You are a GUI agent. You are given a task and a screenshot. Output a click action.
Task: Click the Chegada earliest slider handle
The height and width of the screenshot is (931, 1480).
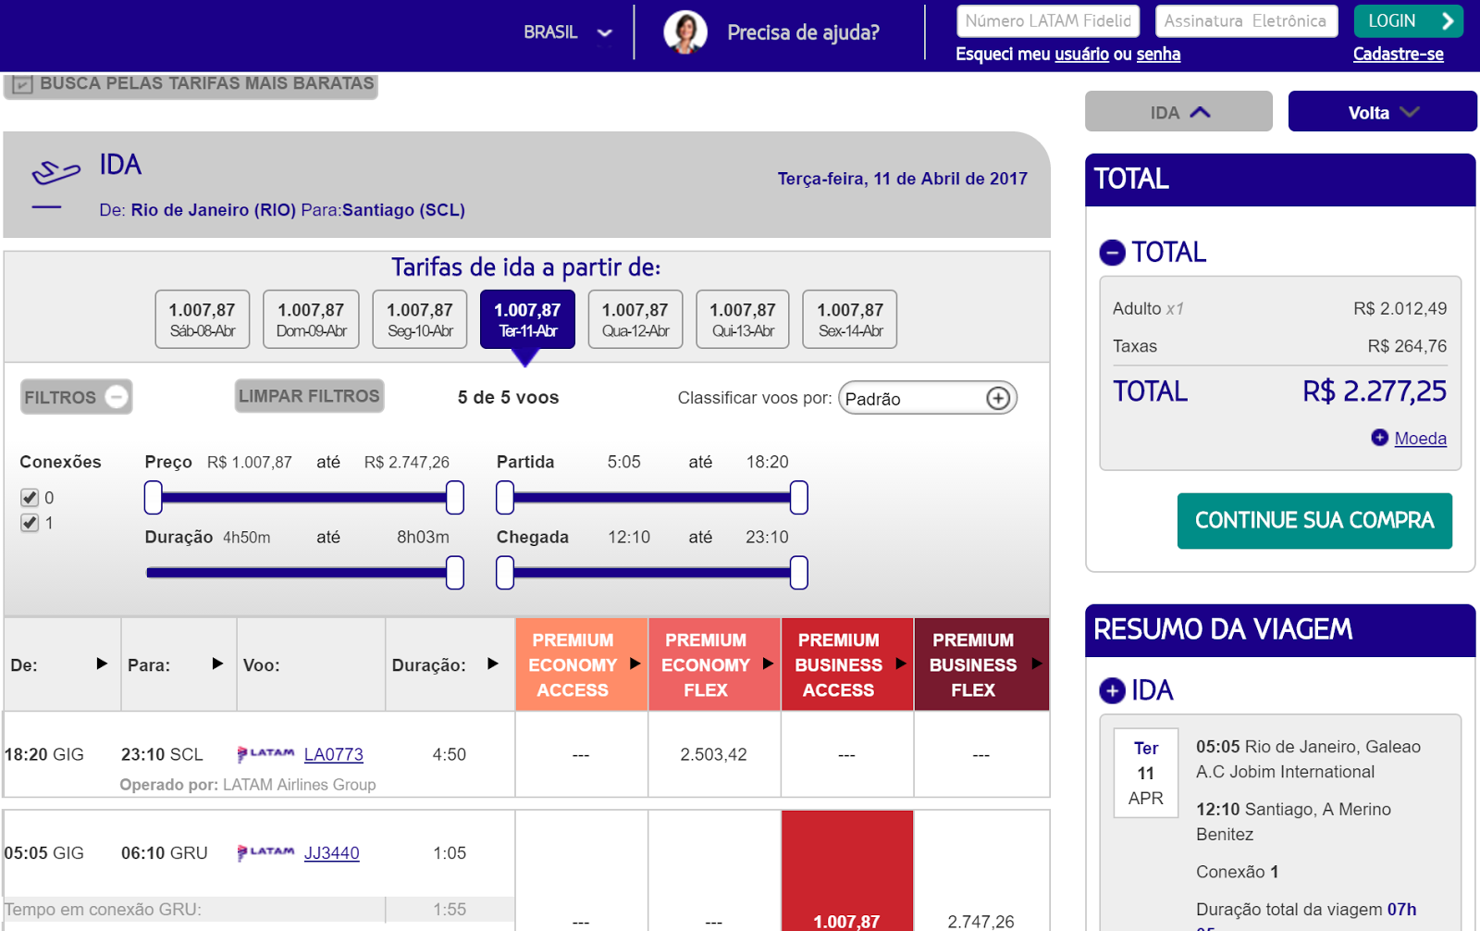tap(505, 573)
